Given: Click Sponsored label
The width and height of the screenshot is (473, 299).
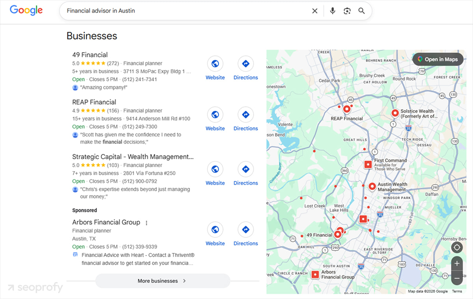Looking at the screenshot, I should tap(84, 210).
